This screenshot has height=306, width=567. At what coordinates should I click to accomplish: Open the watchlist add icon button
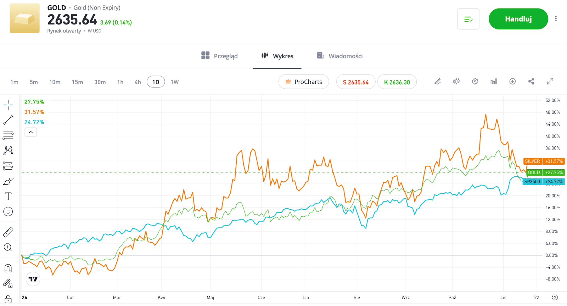[468, 19]
